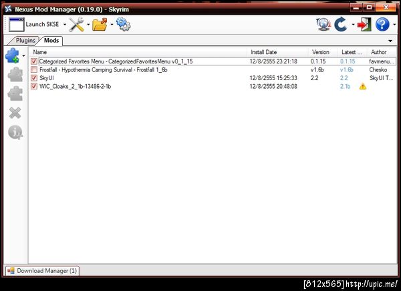Select the SkyUI mod name
This screenshot has height=291, width=401.
(47, 78)
